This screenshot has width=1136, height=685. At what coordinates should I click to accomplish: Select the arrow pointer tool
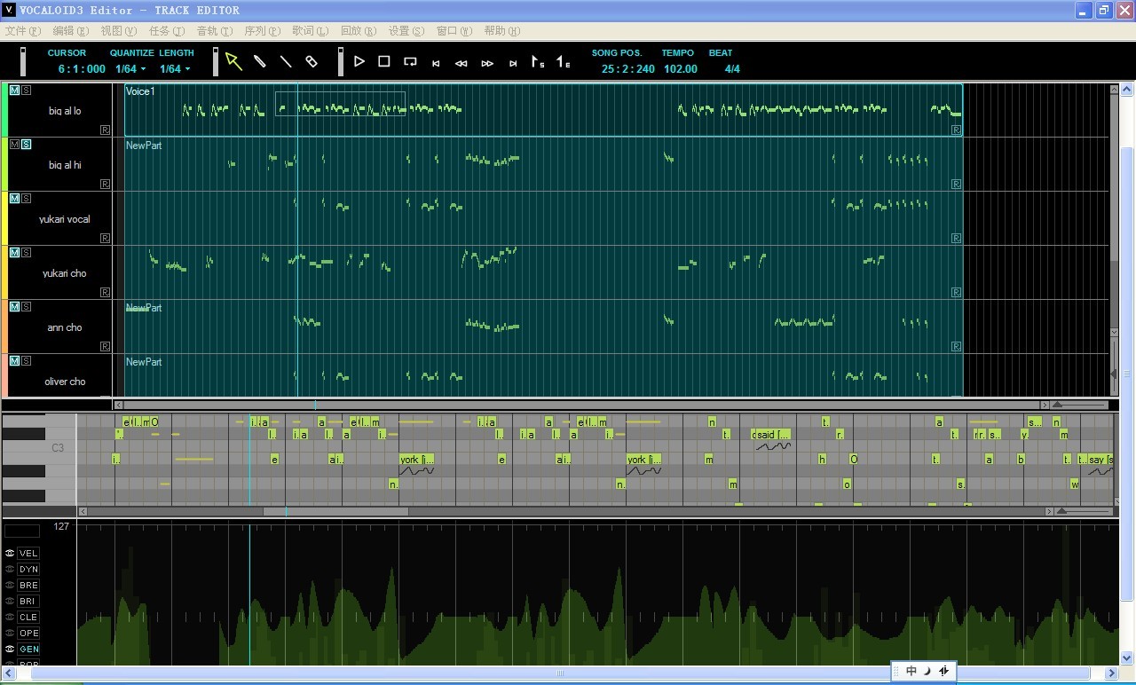click(x=233, y=61)
